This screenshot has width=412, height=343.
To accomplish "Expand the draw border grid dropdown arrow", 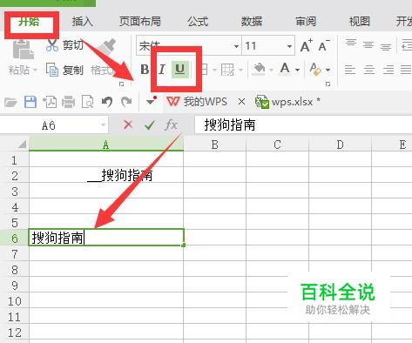I will (240, 70).
